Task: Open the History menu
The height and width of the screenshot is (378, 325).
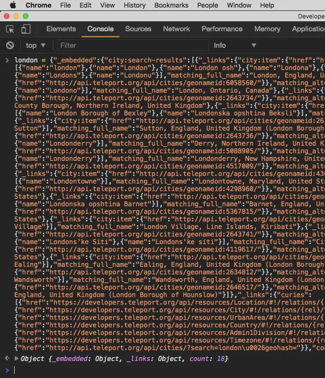Action: pos(135,5)
